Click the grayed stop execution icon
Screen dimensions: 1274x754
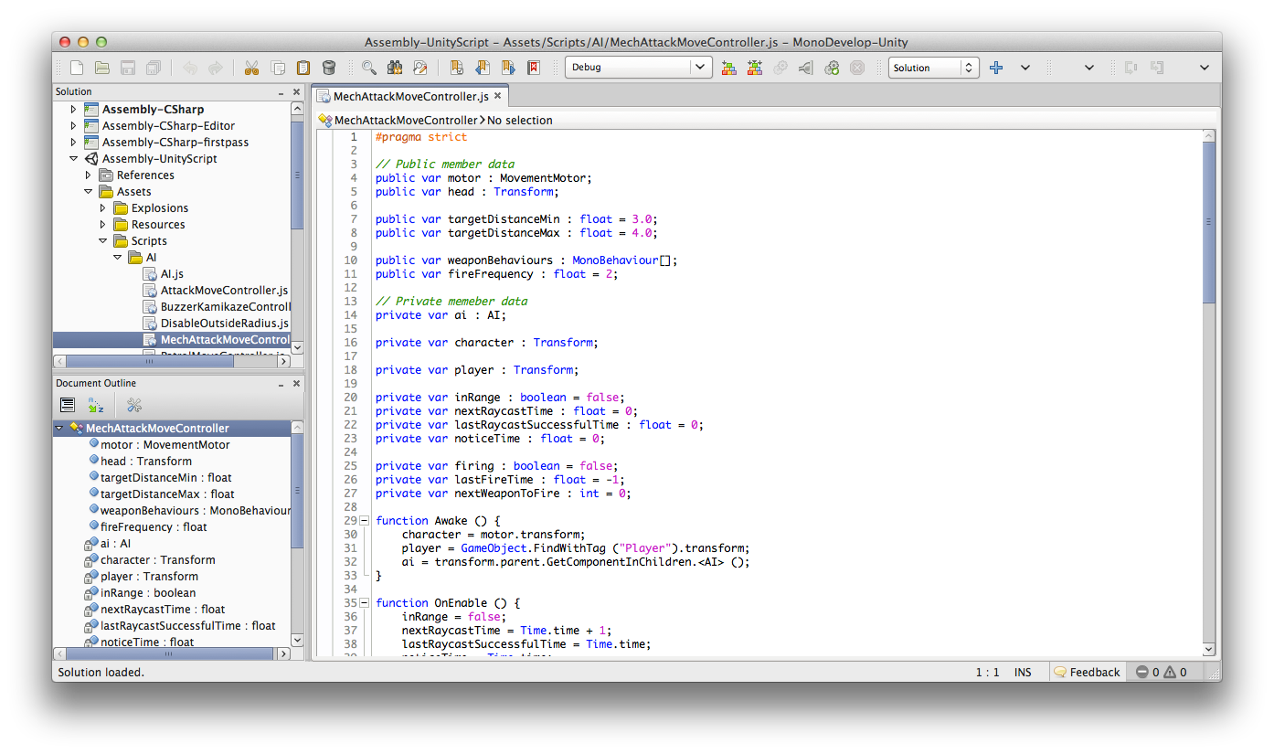pos(857,68)
